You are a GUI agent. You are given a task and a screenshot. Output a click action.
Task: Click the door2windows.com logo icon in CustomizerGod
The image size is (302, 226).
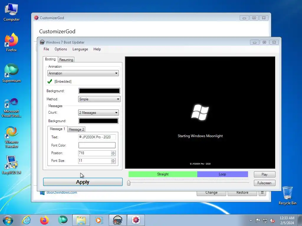click(42, 192)
